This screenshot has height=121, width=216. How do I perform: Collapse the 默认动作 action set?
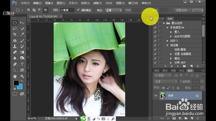(164, 23)
